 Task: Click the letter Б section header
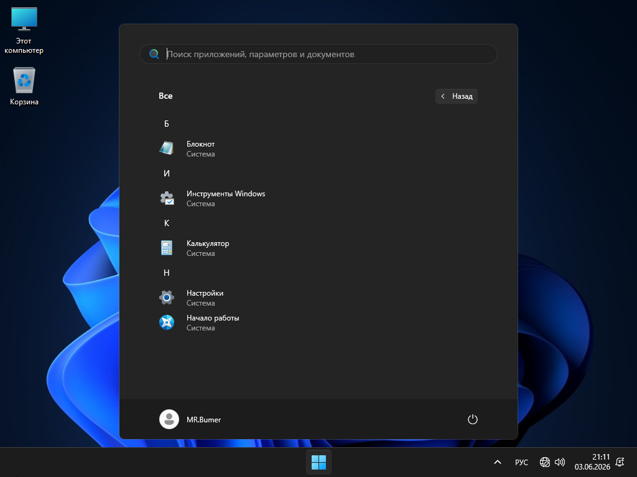(x=167, y=124)
